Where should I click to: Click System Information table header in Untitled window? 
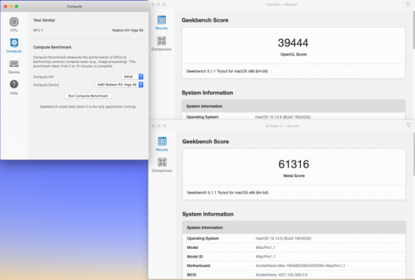coord(293,106)
